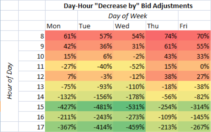Click the hour 15 row label
211x132 pixels.
[x=32, y=107]
